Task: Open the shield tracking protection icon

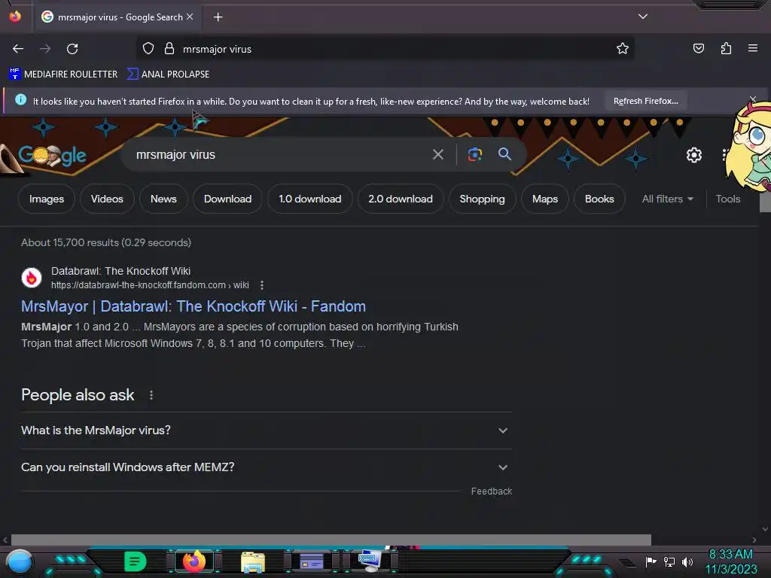Action: click(x=148, y=49)
